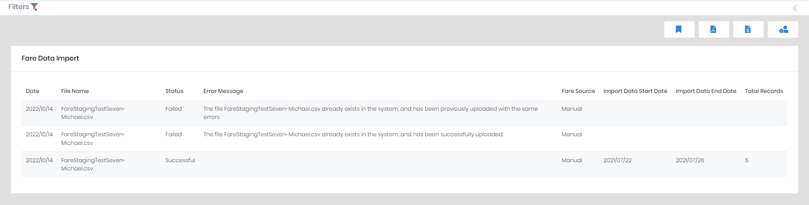Sort by File Name column header
The height and width of the screenshot is (205, 809).
pyautogui.click(x=75, y=91)
